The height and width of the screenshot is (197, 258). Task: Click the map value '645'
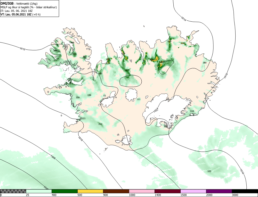pos(170,41)
